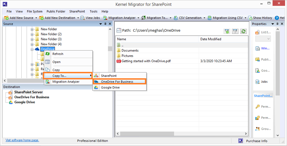The width and height of the screenshot is (287, 146).
Task: Open Migration Analyzer dropdown arrow
Action: (x=138, y=18)
